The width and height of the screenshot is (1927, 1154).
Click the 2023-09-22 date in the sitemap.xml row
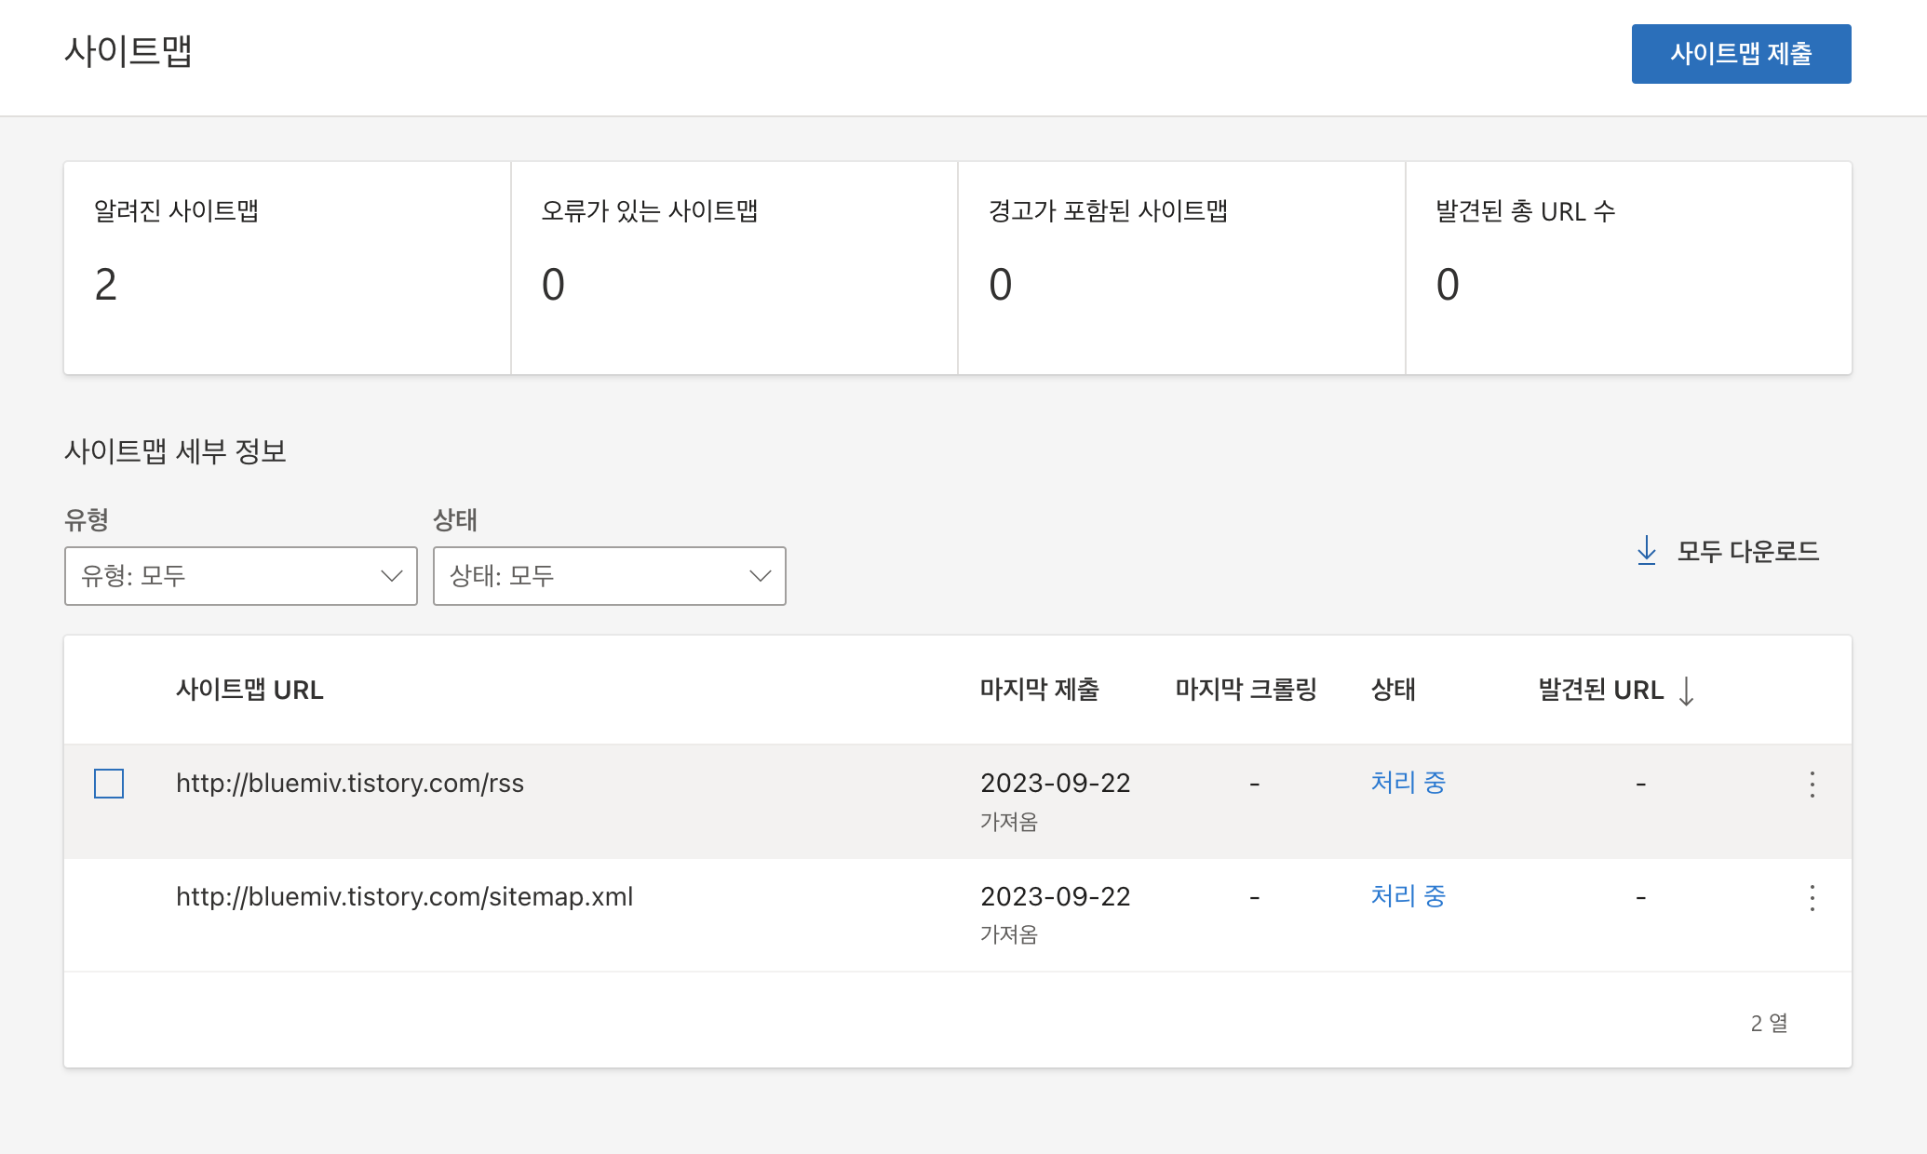(1055, 897)
